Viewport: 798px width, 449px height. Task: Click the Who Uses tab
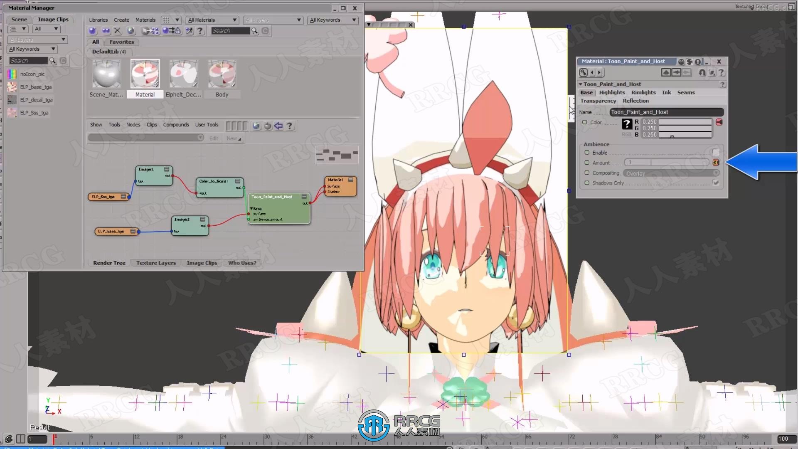tap(242, 263)
